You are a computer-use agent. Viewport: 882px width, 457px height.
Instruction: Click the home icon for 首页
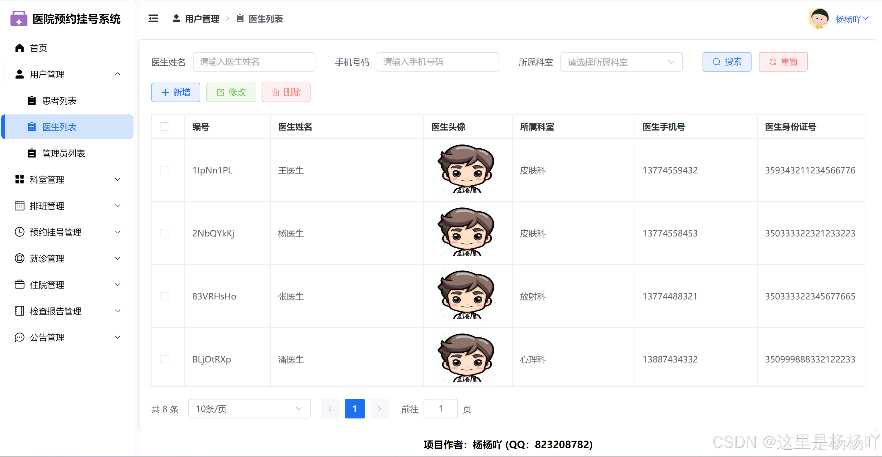click(x=20, y=48)
